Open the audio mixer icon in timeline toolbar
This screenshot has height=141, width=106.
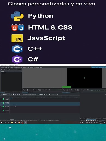click(x=55, y=94)
